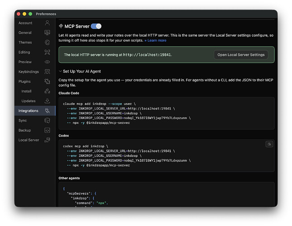
Task: Click the Themes palette icon
Action: click(47, 42)
